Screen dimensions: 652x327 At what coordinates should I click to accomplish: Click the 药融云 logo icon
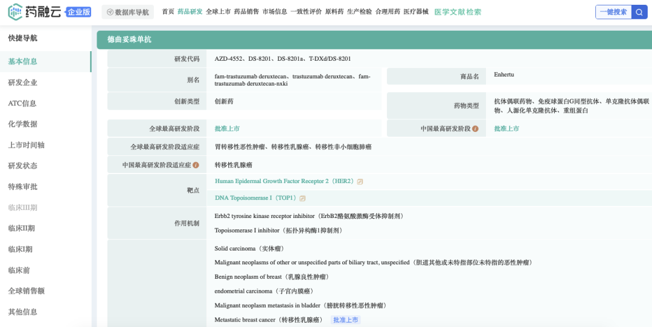point(15,11)
